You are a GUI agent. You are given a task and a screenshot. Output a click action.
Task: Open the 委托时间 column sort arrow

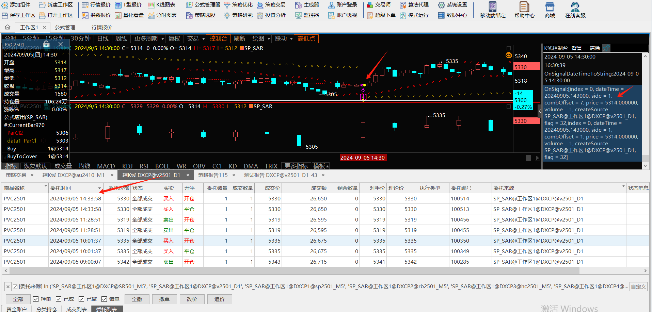[x=100, y=188]
